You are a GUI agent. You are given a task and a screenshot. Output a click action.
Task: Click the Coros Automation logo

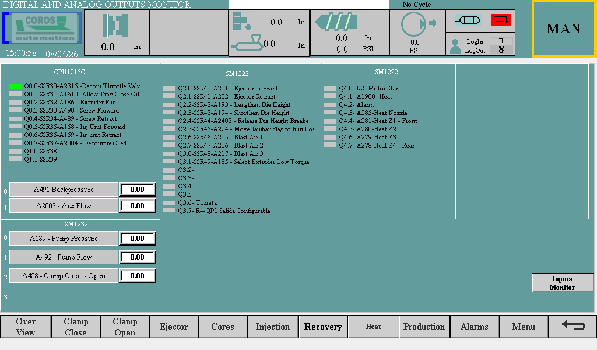pyautogui.click(x=42, y=27)
